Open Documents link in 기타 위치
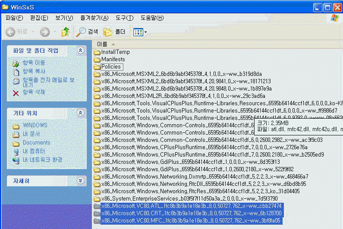This screenshot has width=343, height=229. click(x=36, y=143)
